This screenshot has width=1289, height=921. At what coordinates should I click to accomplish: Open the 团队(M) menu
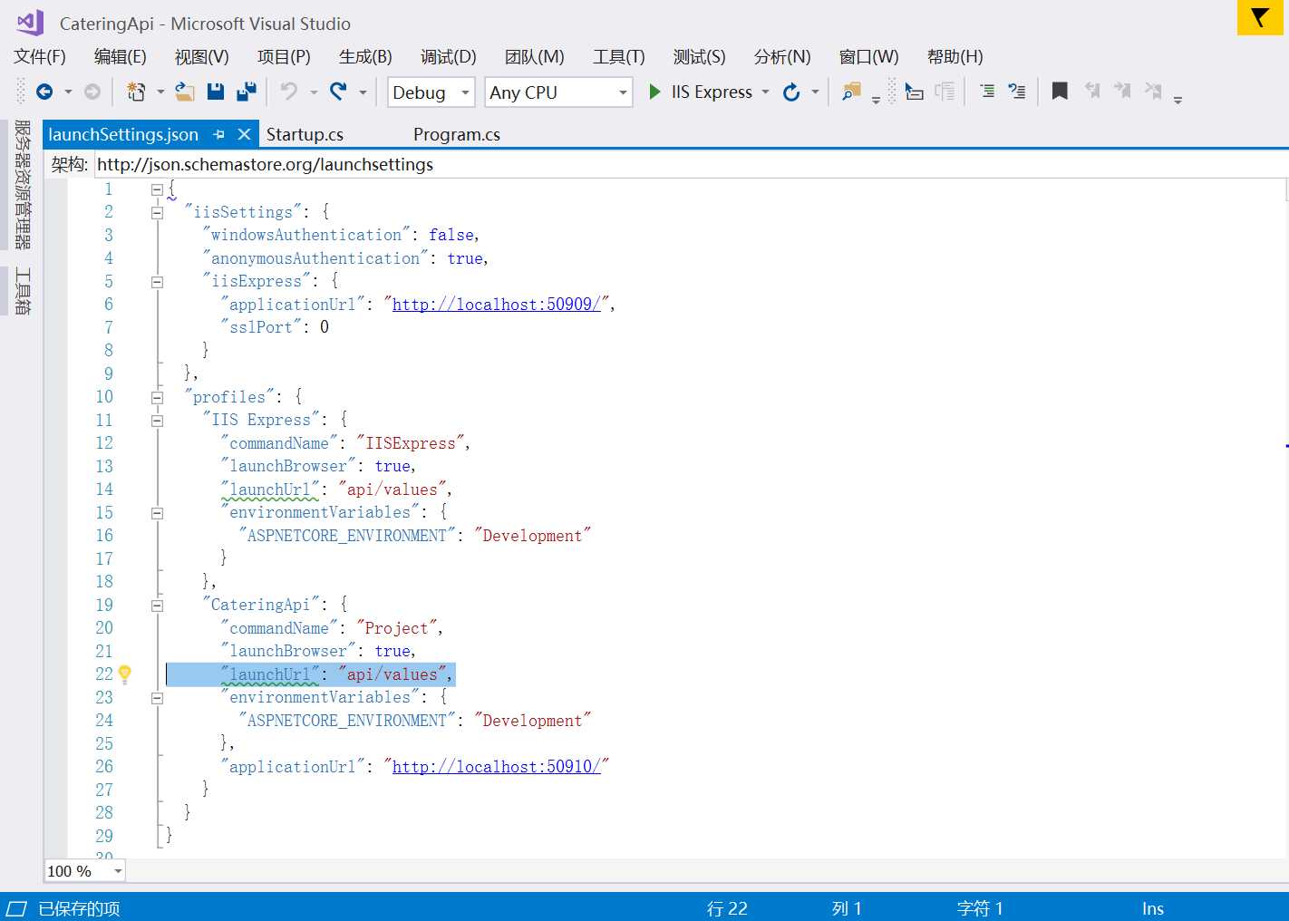[x=534, y=57]
